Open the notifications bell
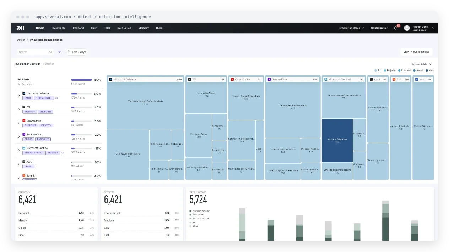The width and height of the screenshot is (449, 252). coord(396,28)
